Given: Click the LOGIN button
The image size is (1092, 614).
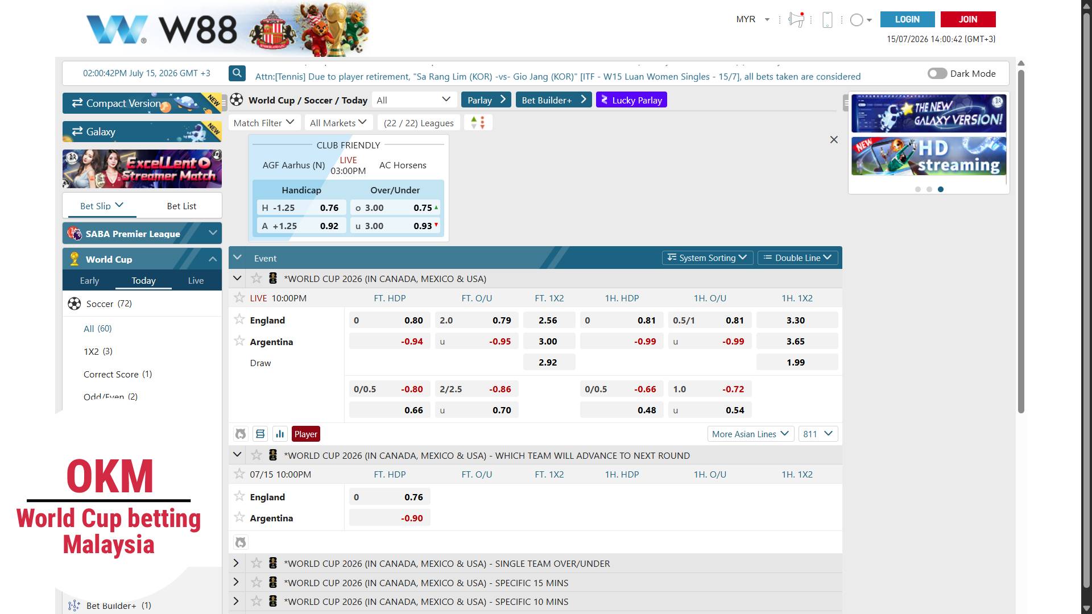Looking at the screenshot, I should [x=907, y=19].
